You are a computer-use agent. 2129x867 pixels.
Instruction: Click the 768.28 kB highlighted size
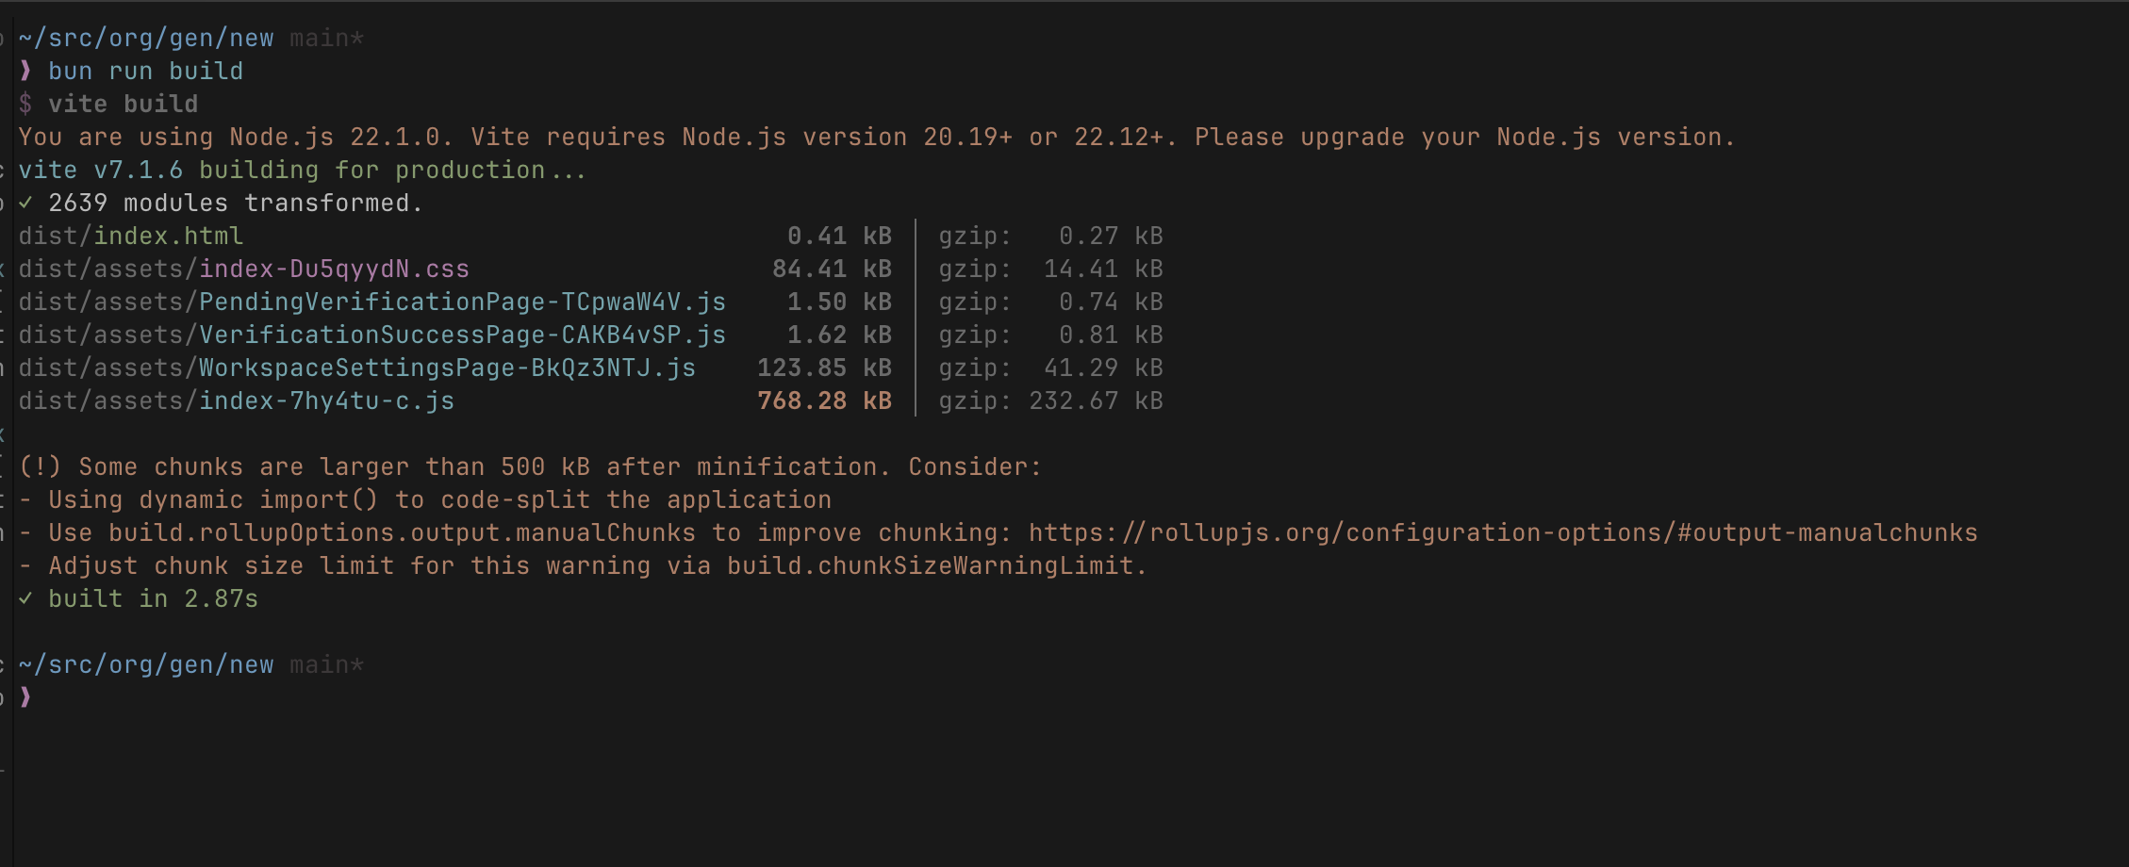pos(825,401)
